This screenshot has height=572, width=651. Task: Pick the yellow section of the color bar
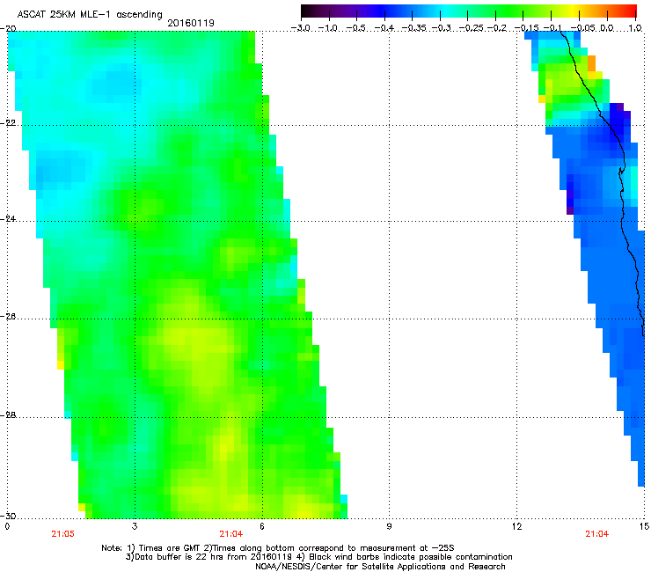574,11
